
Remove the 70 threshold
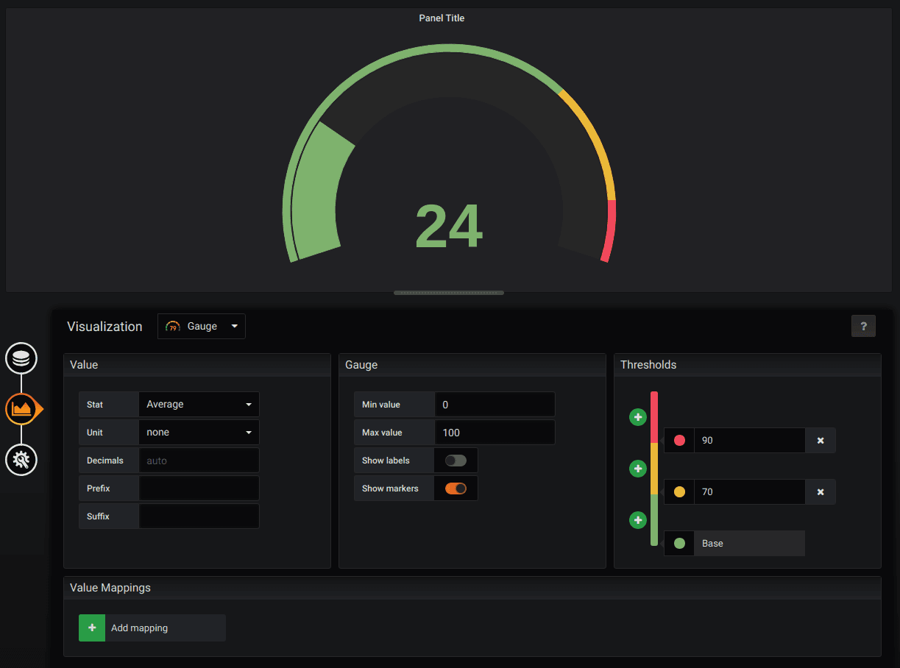point(821,492)
